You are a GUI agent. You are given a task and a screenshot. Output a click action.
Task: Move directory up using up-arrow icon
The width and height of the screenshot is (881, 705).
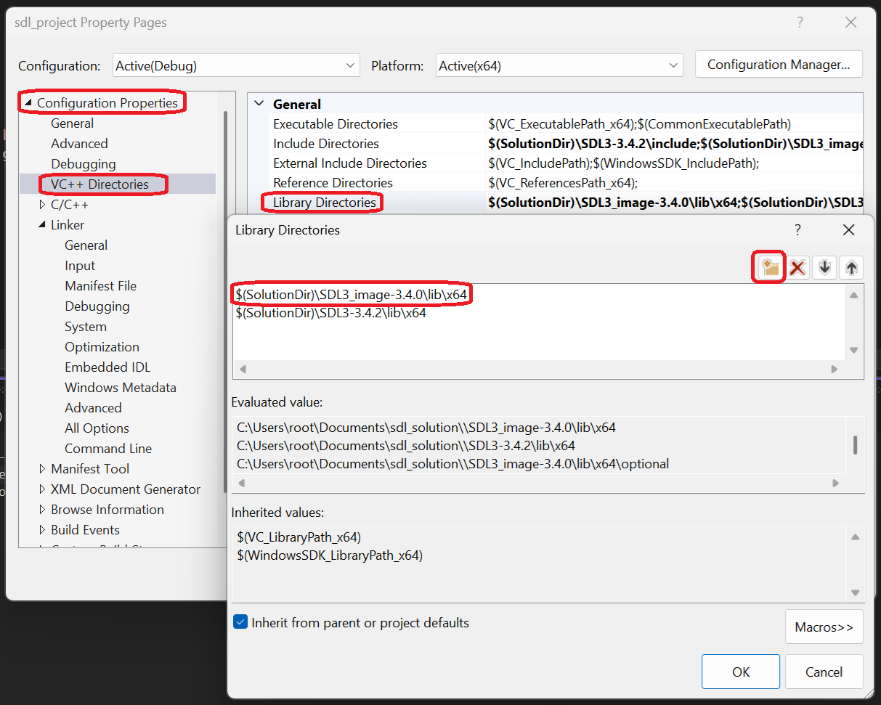[x=850, y=267]
